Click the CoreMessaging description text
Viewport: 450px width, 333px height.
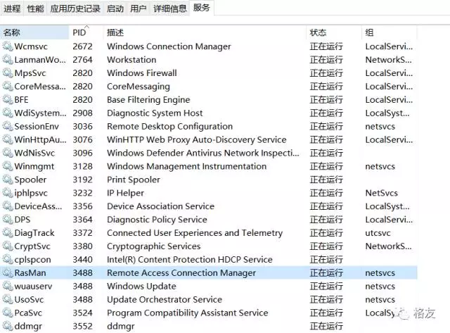(x=139, y=87)
